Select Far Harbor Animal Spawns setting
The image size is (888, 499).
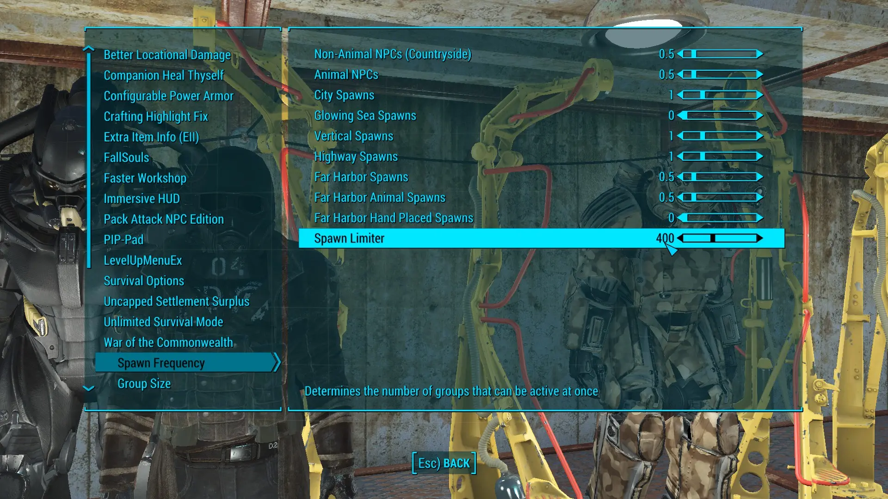[379, 197]
